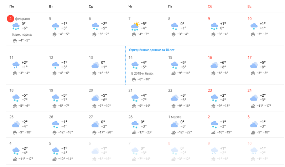The height and width of the screenshot is (167, 285).
Task: Click the date number 19 cell
Action: click(x=51, y=90)
